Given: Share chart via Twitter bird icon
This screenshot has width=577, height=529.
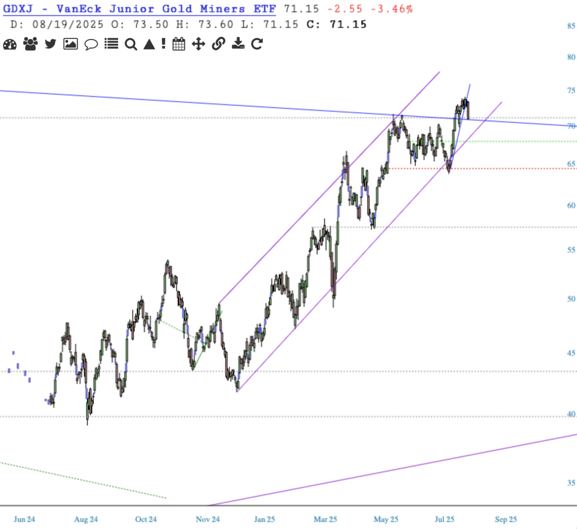Looking at the screenshot, I should [x=50, y=44].
